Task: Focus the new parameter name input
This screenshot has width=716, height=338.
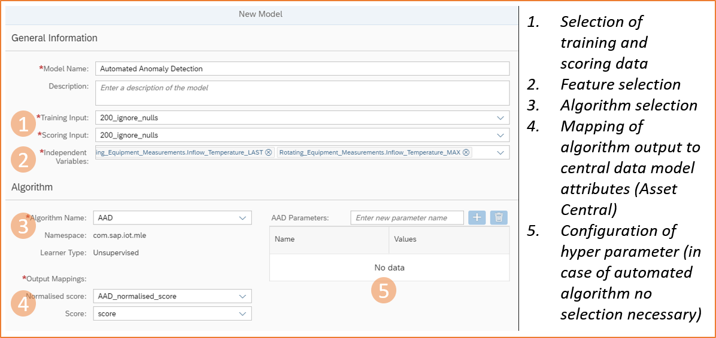Action: pos(407,218)
